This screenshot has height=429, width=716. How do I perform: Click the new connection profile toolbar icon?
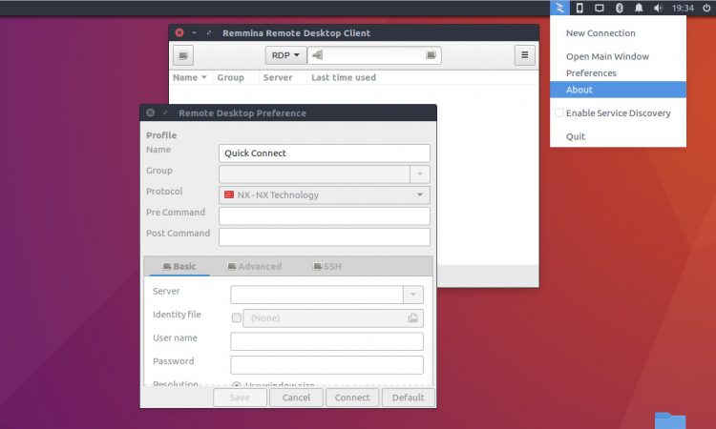tap(183, 55)
